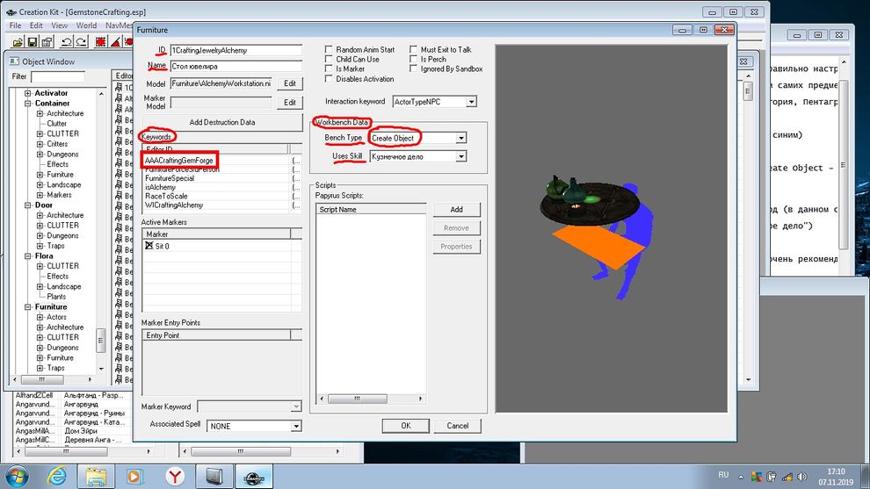Toggle the Must Exit to Talk checkbox
Screen dimensions: 870x489
point(414,50)
